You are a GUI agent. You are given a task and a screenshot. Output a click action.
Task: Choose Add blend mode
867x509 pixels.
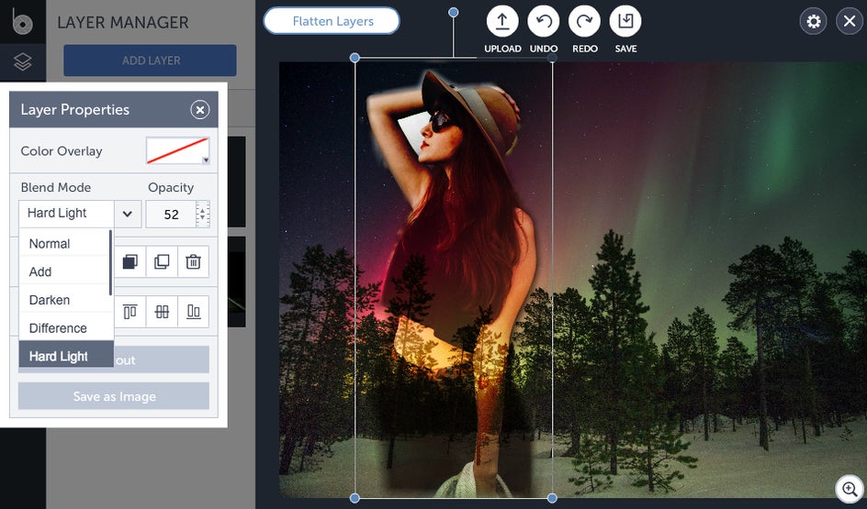64,271
